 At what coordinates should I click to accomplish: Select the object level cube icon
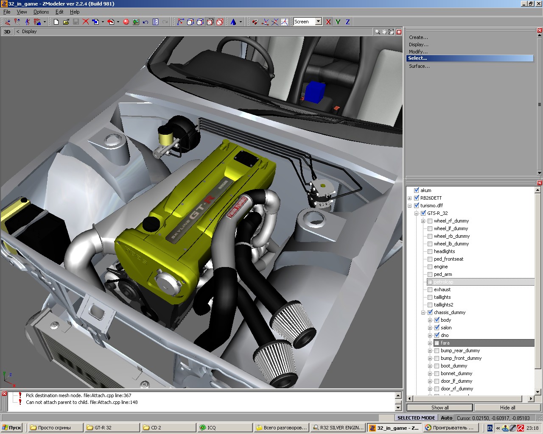click(x=210, y=22)
